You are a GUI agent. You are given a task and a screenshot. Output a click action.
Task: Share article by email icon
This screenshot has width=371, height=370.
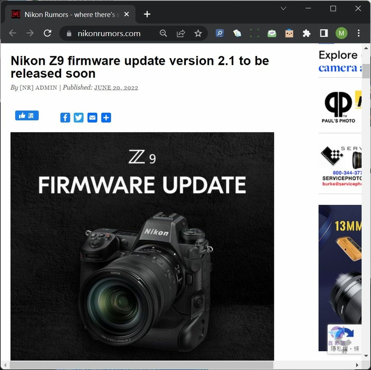[92, 118]
